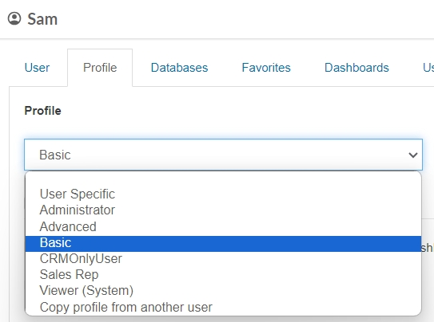Select the blank option at top of list
Image resolution: width=434 pixels, height=322 pixels.
click(x=223, y=179)
